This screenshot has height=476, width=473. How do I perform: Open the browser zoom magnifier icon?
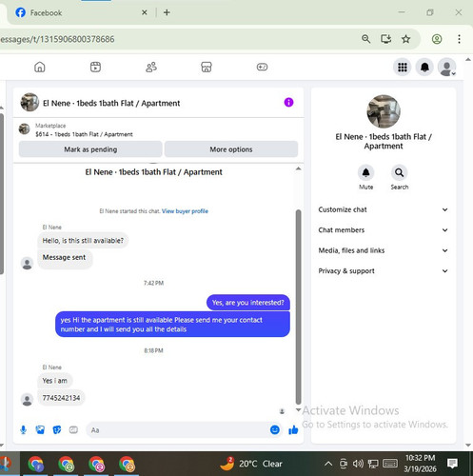click(366, 39)
